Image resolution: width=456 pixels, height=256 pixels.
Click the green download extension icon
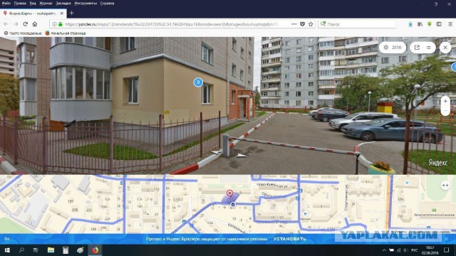430,24
